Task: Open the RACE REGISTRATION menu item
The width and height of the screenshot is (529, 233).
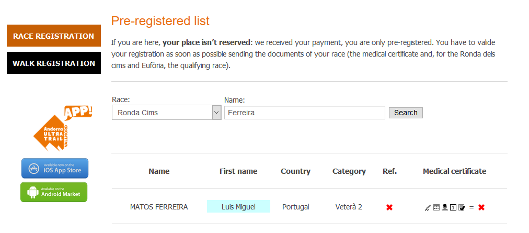Action: click(x=54, y=36)
